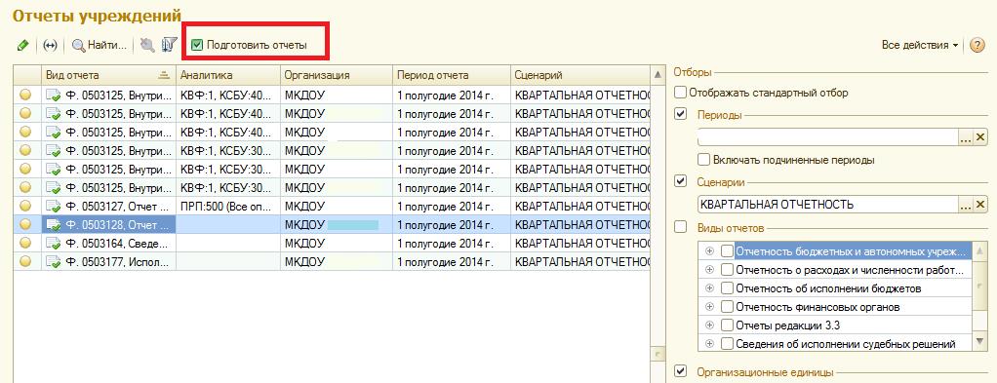Expand Сведения об исполнении судебных решений node

tap(709, 344)
